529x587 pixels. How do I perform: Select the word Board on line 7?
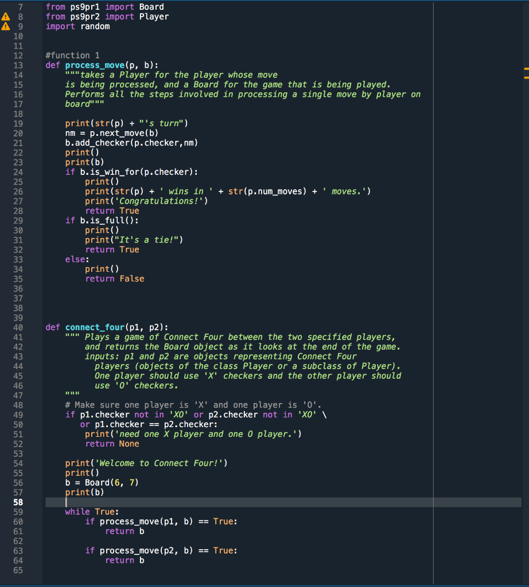(x=150, y=7)
